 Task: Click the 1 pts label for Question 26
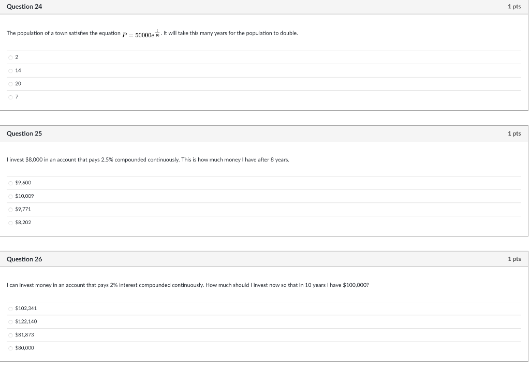(514, 259)
